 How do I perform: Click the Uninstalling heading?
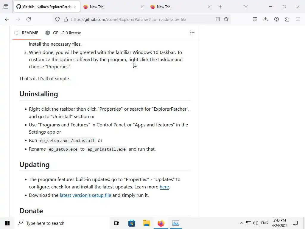click(39, 94)
